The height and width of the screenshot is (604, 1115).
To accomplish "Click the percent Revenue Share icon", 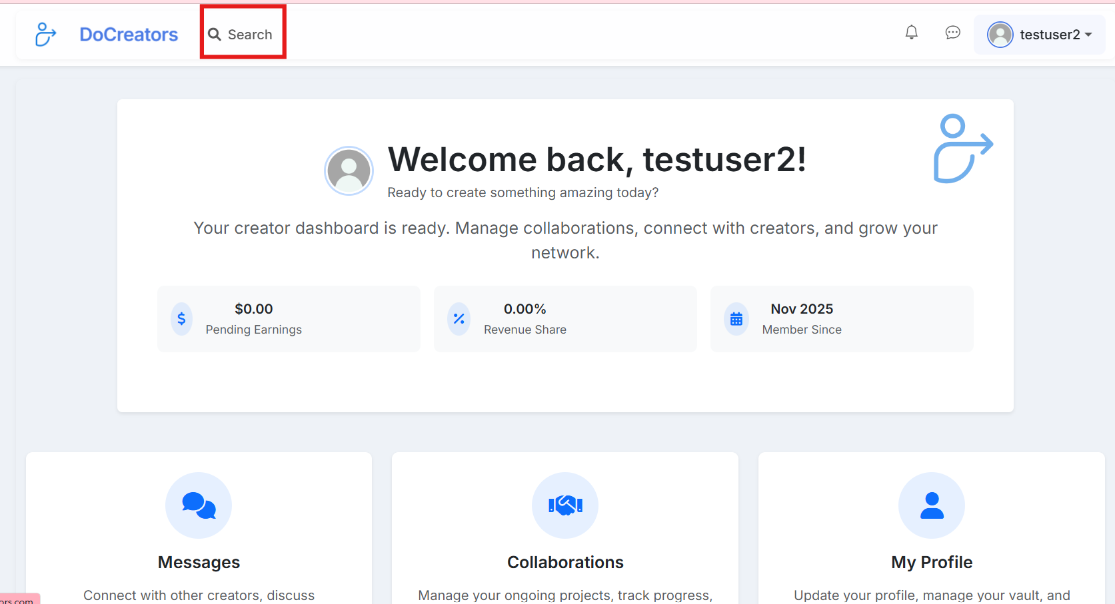I will (459, 319).
